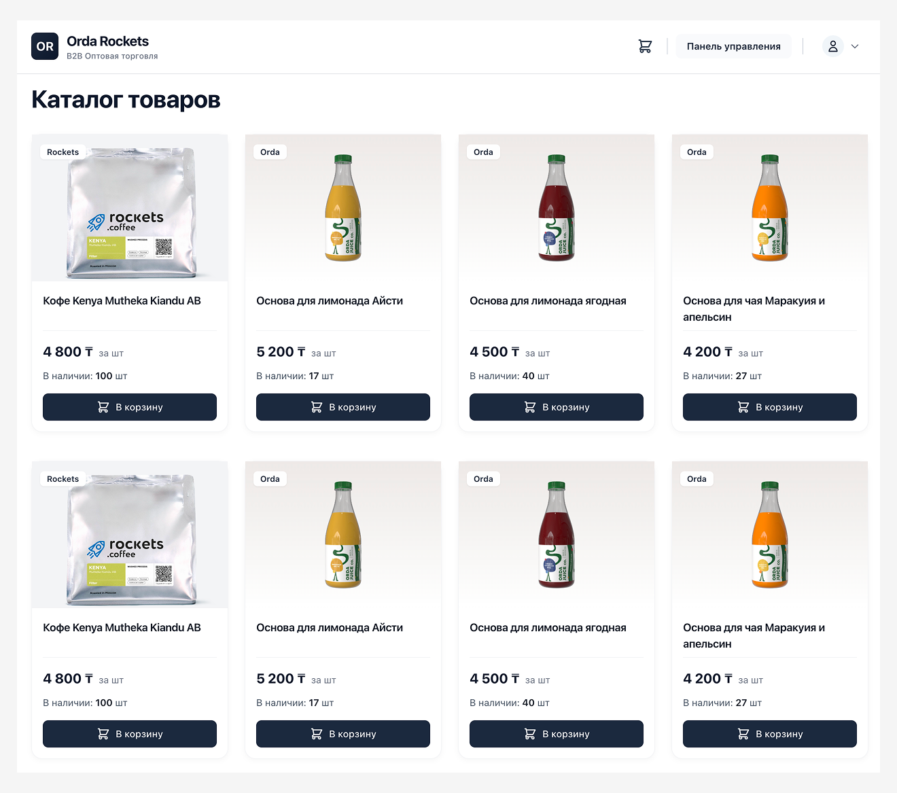The width and height of the screenshot is (897, 793).
Task: Click Rockets tag on top-row coffee card
Action: (63, 152)
